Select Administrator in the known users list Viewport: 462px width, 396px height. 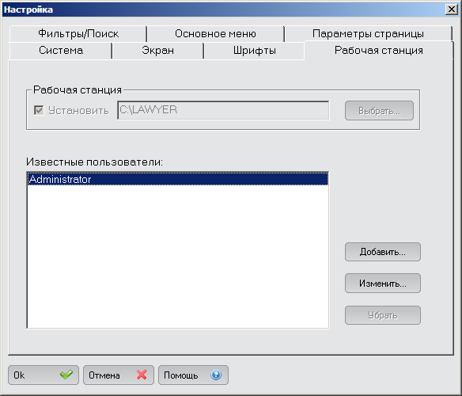pyautogui.click(x=178, y=179)
